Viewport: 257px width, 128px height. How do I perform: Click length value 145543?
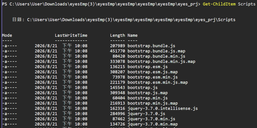pyautogui.click(x=117, y=87)
